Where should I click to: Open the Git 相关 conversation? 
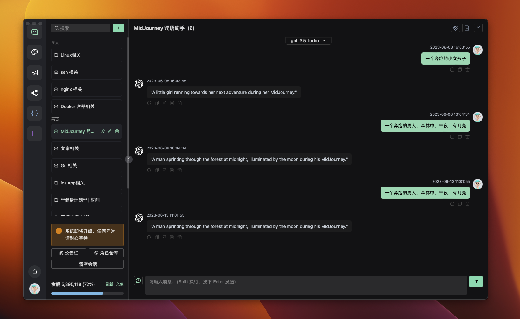pos(87,166)
